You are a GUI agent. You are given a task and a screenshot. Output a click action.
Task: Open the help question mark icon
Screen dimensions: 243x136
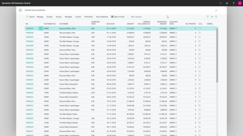click(x=234, y=3)
